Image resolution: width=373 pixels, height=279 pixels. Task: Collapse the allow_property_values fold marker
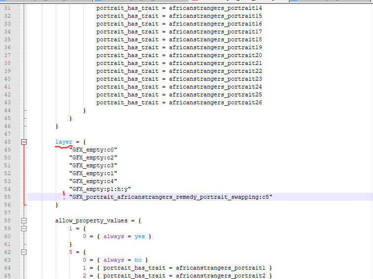click(24, 220)
